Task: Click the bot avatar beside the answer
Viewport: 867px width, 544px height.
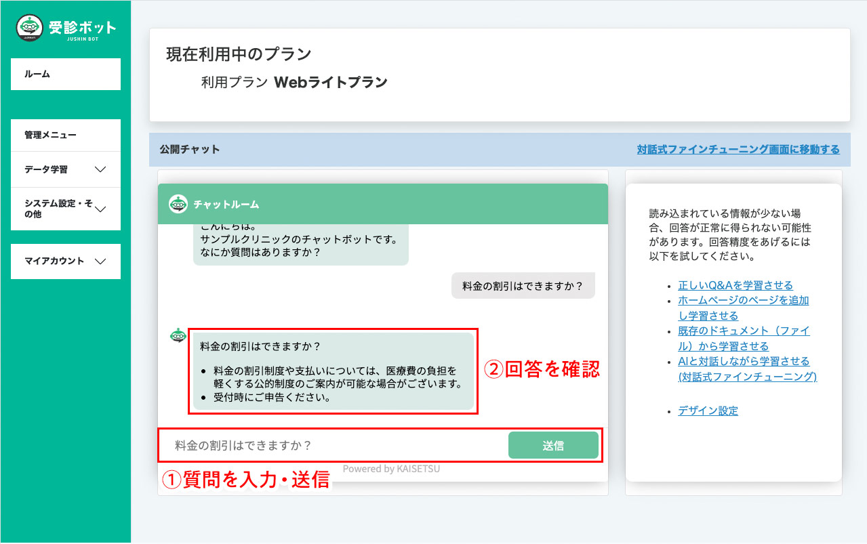Action: pyautogui.click(x=178, y=335)
